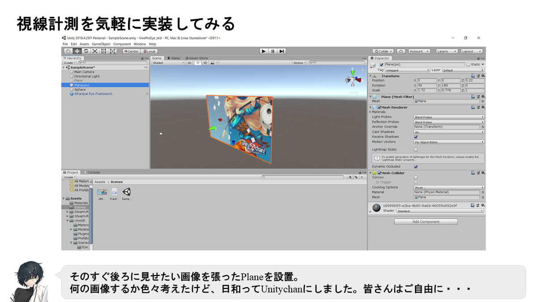Screen dimensions: 537x302
Task: Toggle Convex checkbox
Action: point(416,178)
